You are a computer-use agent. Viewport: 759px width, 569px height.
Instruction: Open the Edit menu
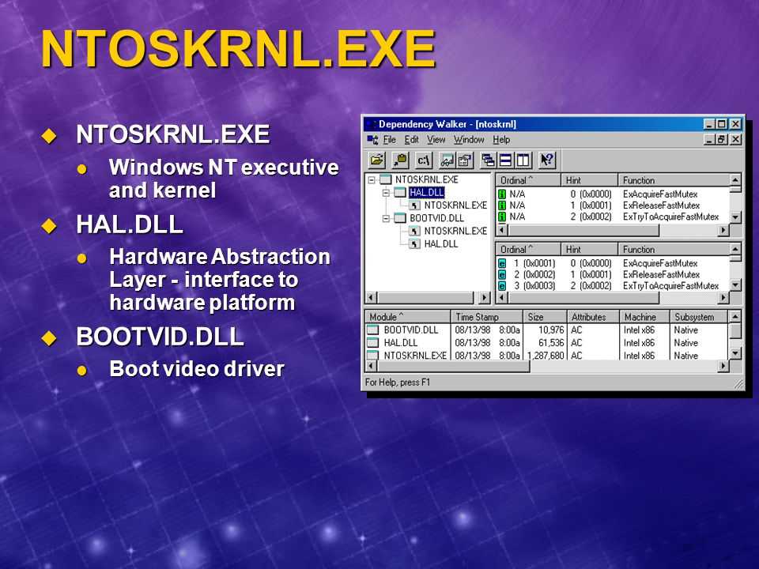(x=411, y=140)
